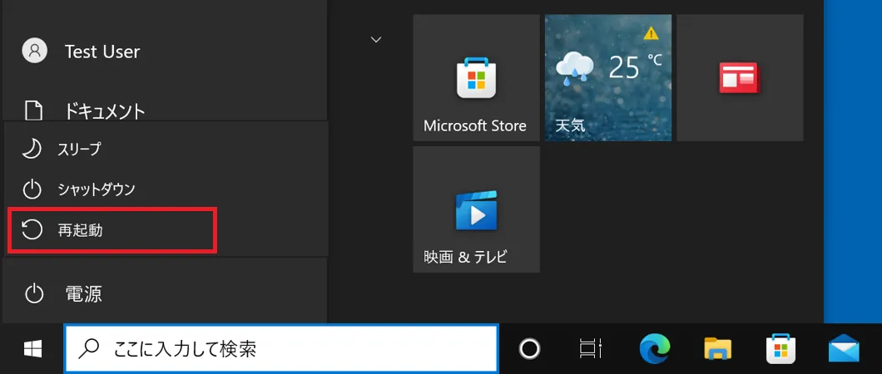Screen dimensions: 882x374
Task: Click the search box 'ここに入力して検索'
Action: (281, 349)
